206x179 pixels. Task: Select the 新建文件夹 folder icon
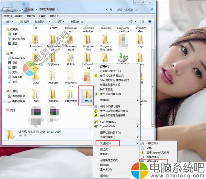70,94
